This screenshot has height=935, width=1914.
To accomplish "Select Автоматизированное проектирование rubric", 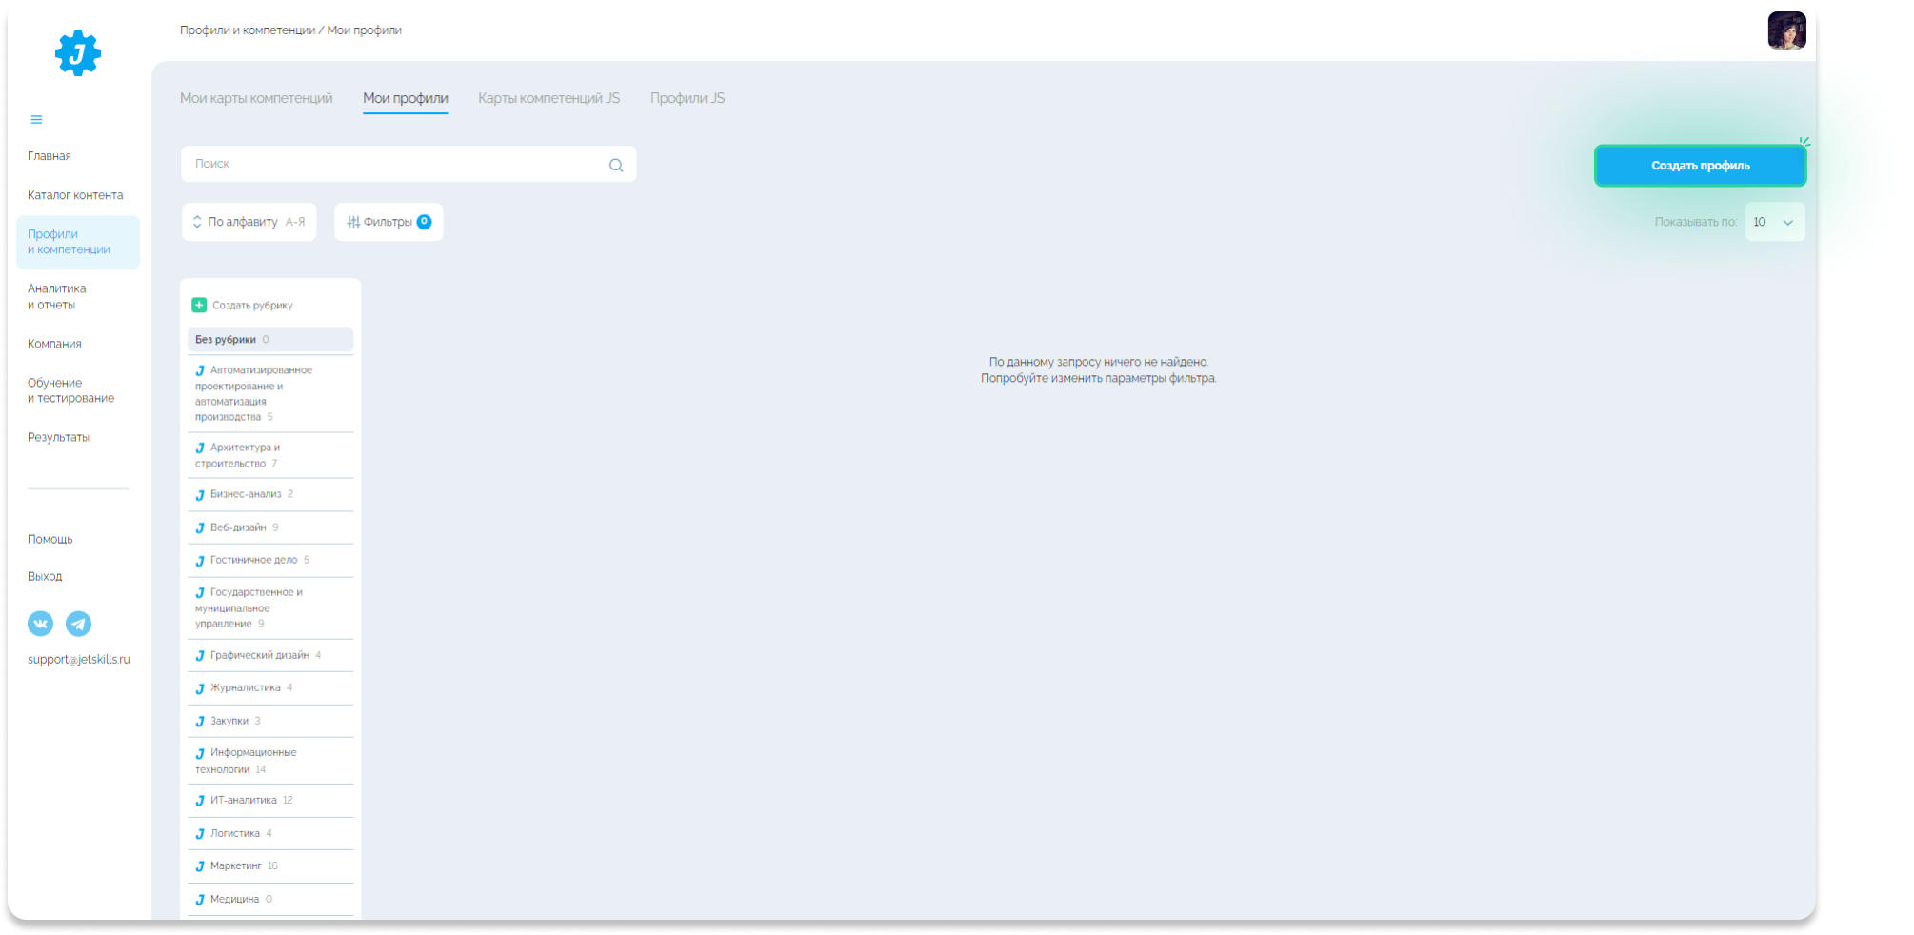I will [x=270, y=394].
